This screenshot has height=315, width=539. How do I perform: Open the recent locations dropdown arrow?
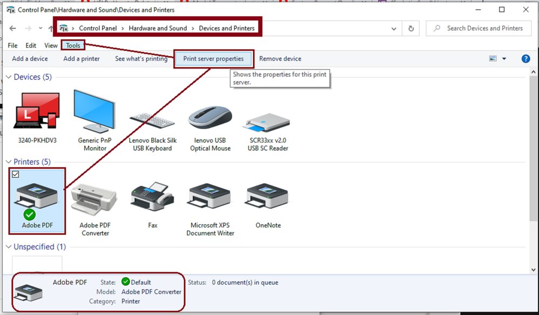pos(40,28)
